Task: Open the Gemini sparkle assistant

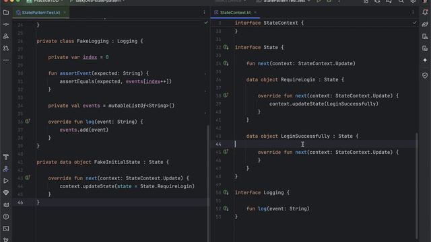Action: point(425,60)
